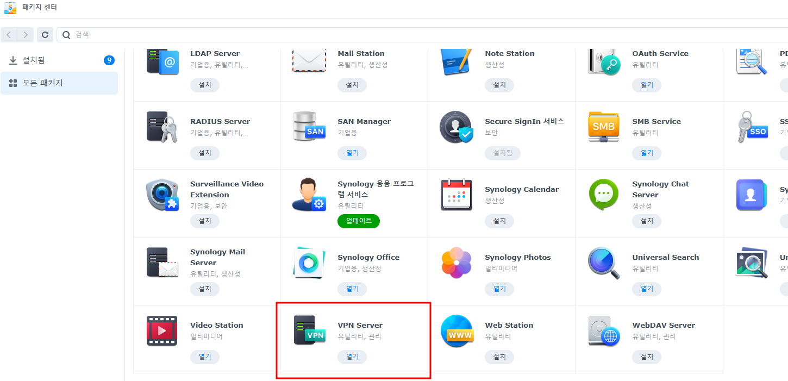Install Note Station with 설치 button
This screenshot has height=381, width=788.
[x=499, y=85]
